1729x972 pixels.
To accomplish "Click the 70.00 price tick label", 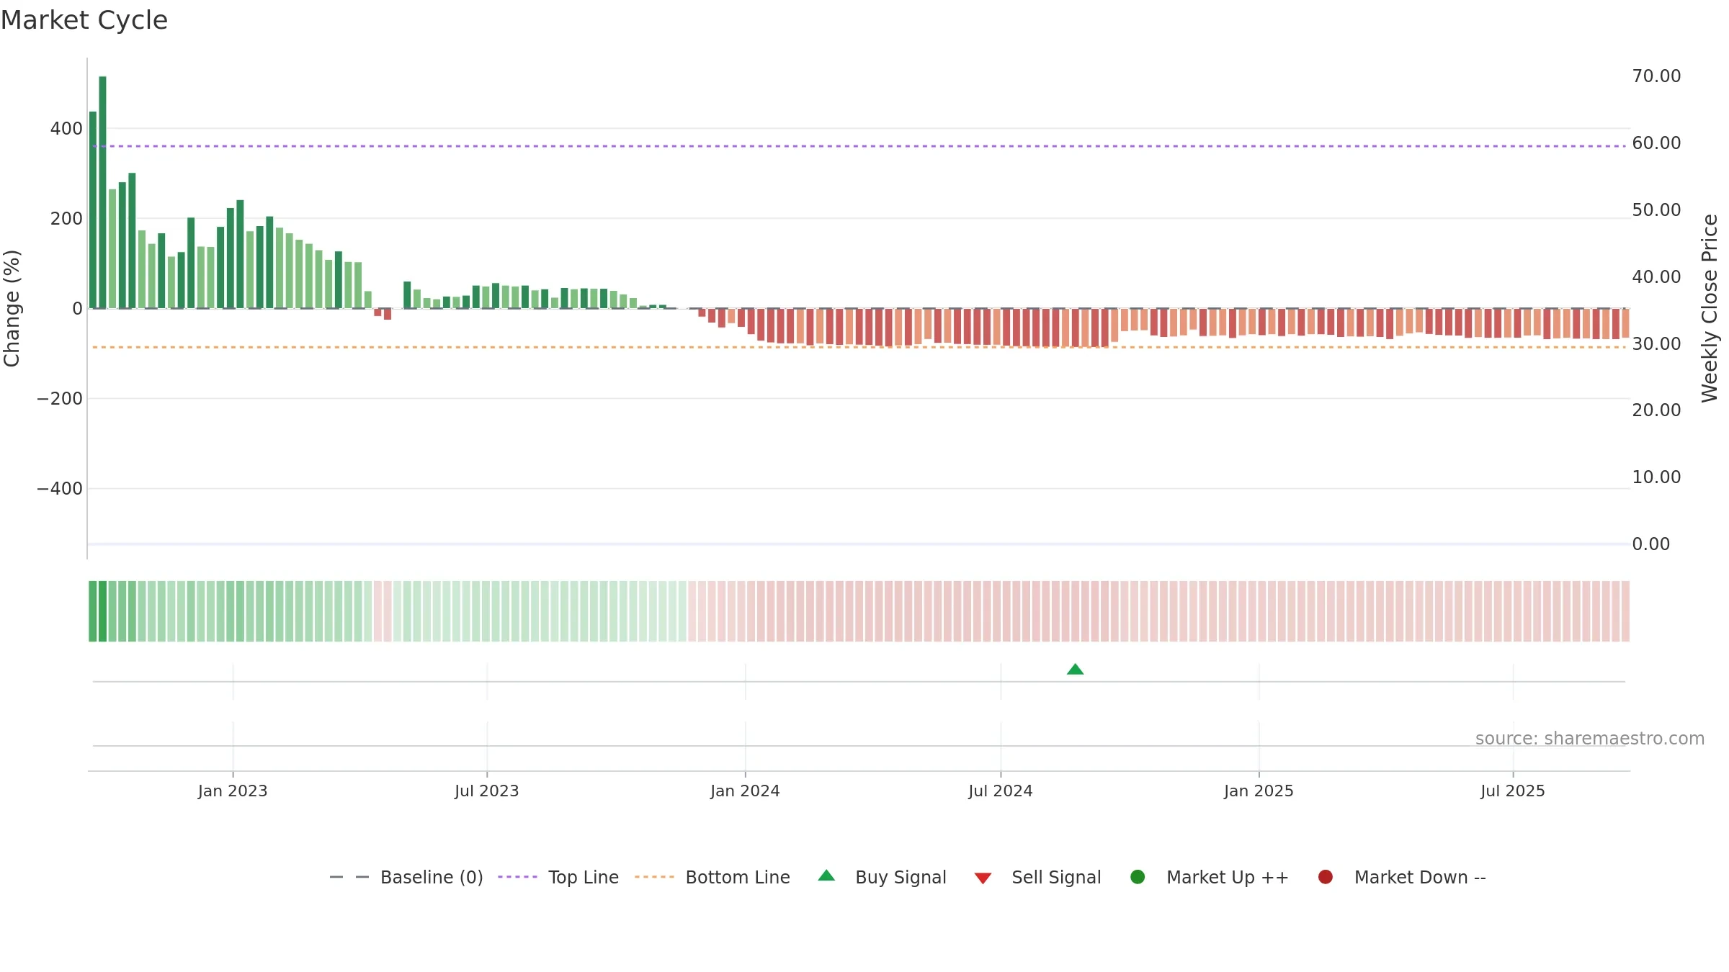I will click(x=1656, y=76).
